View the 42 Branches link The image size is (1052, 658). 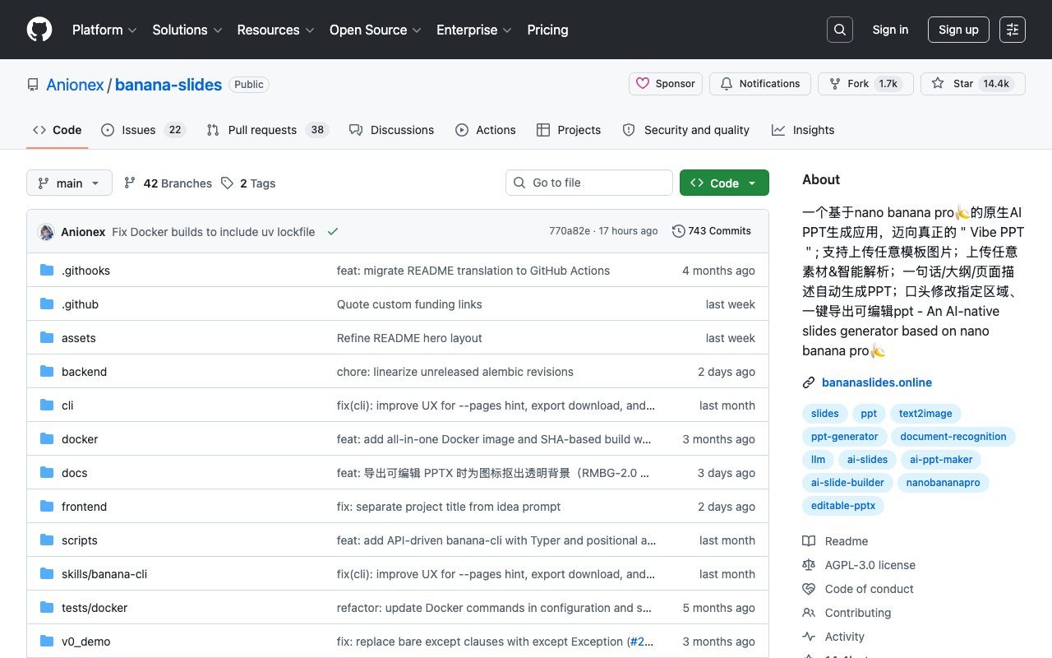tap(168, 183)
